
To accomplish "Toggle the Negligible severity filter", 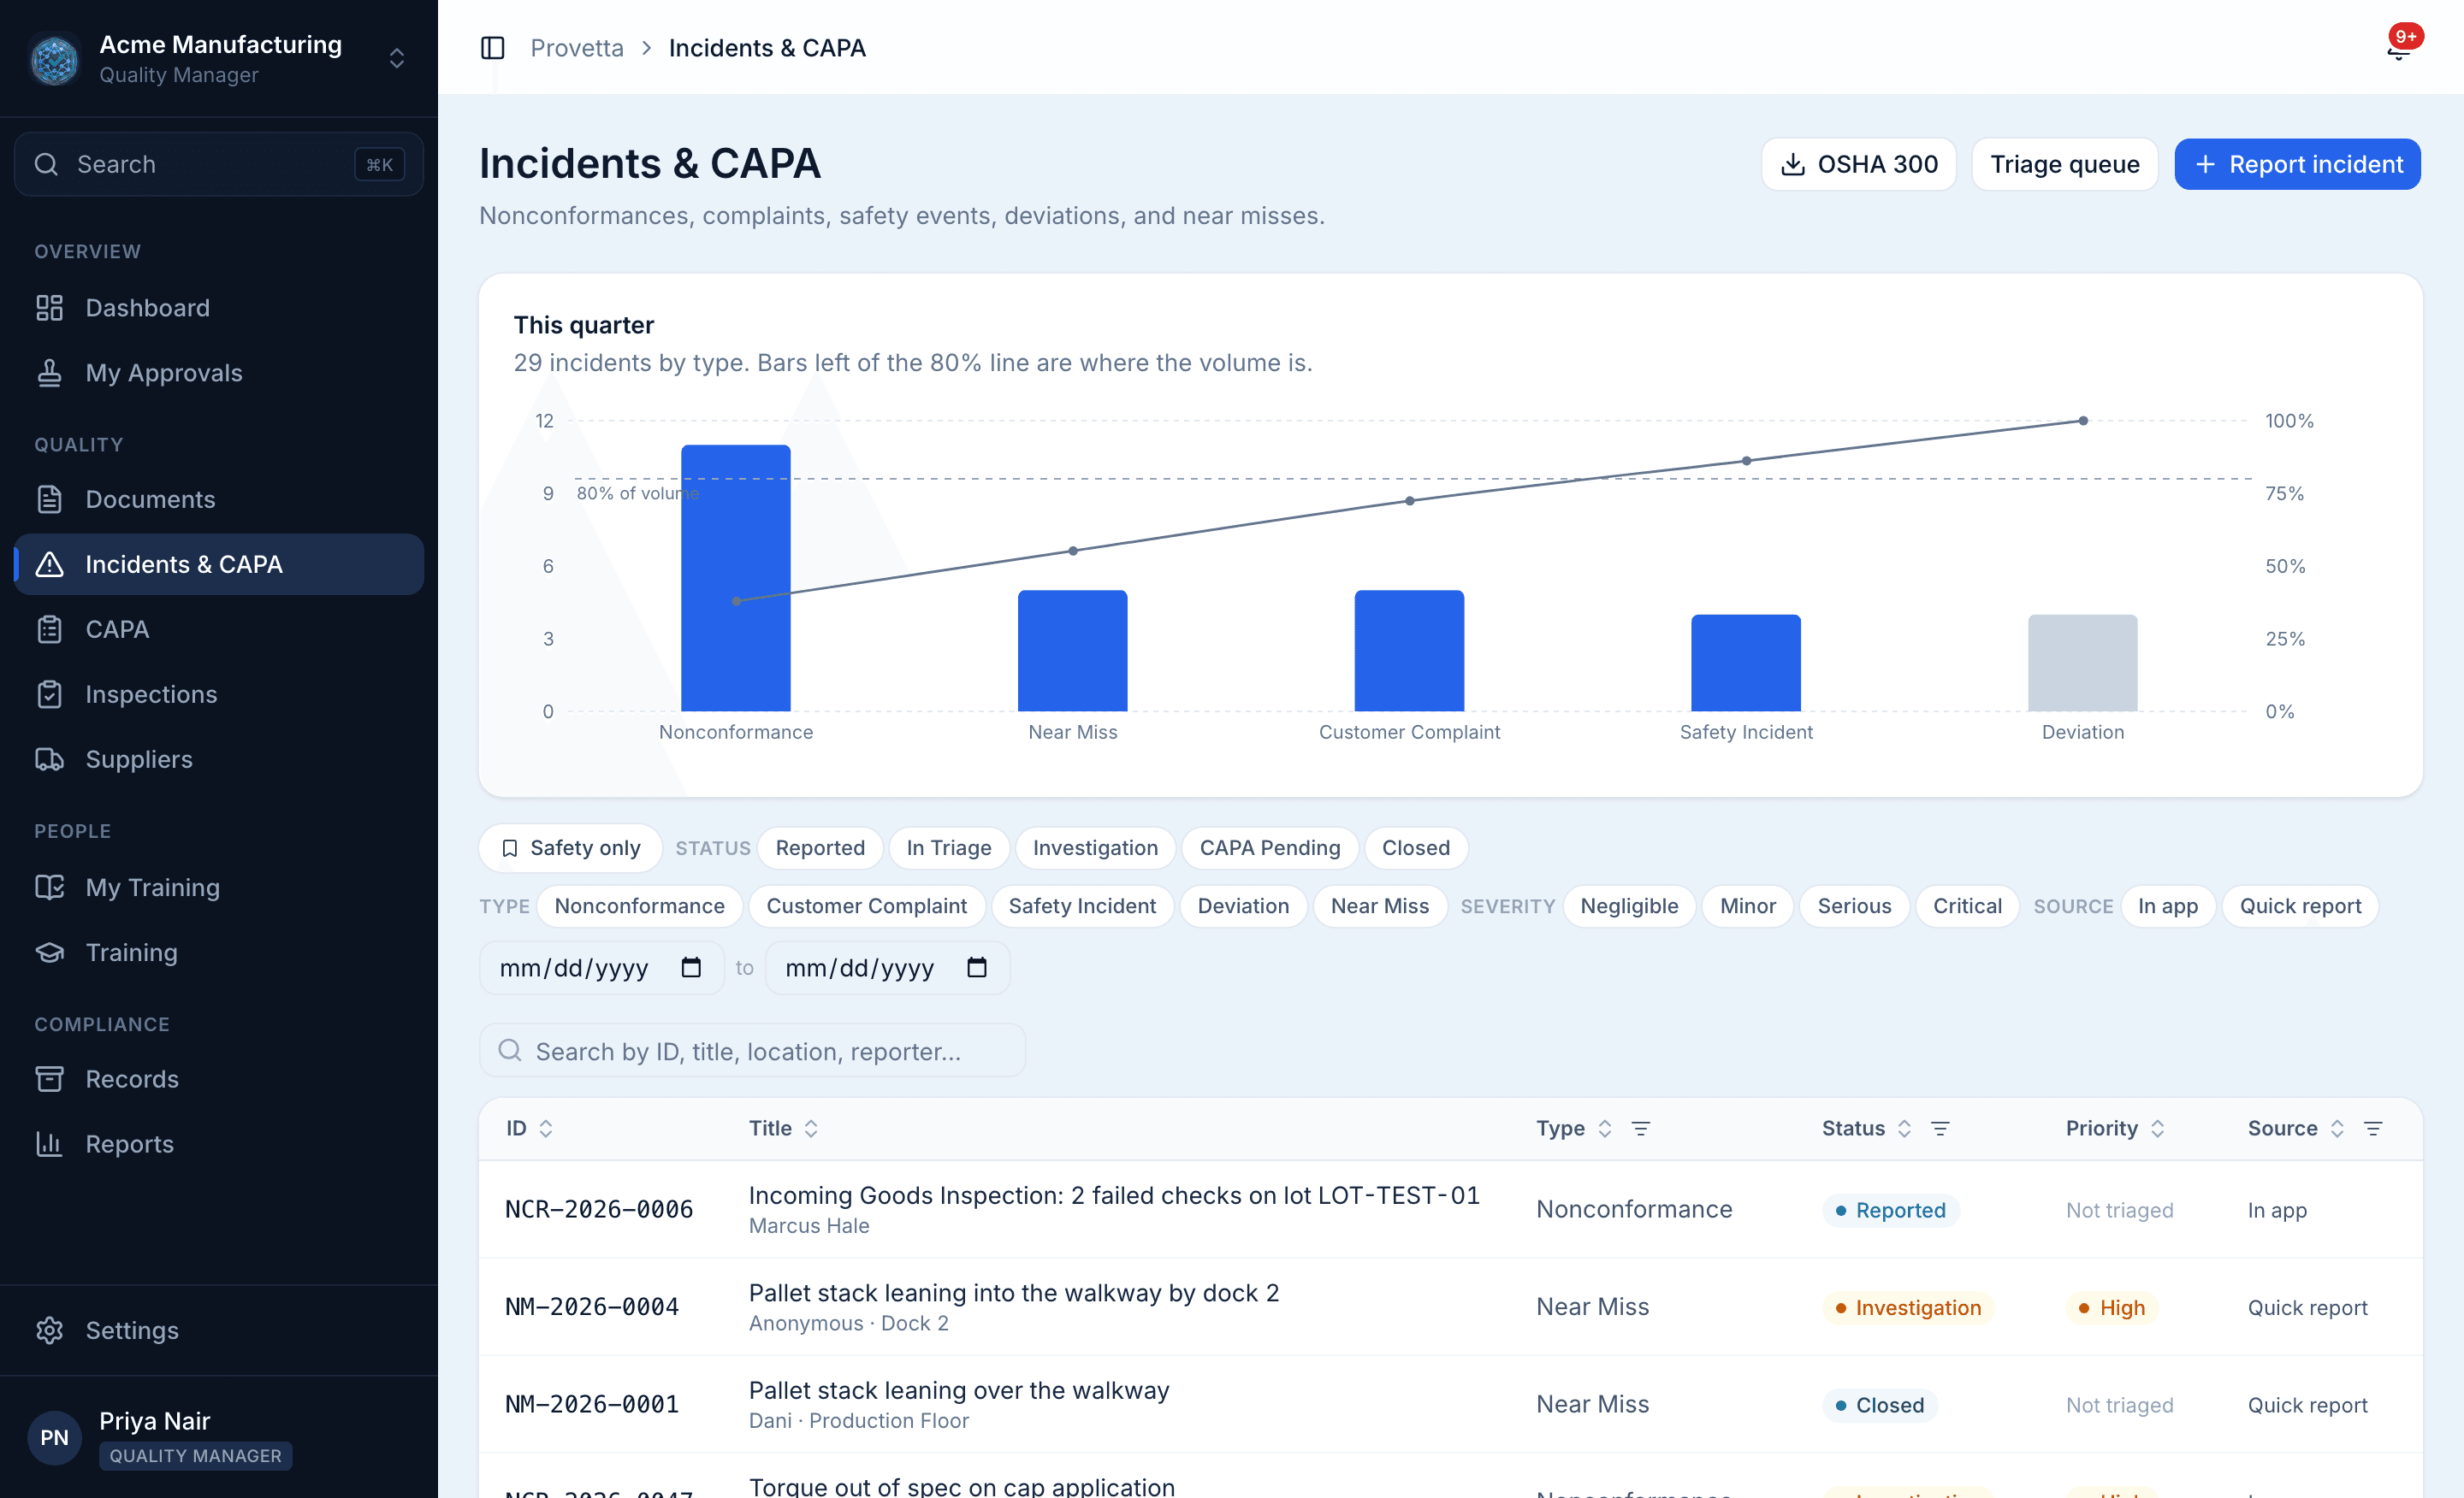I will (x=1629, y=905).
